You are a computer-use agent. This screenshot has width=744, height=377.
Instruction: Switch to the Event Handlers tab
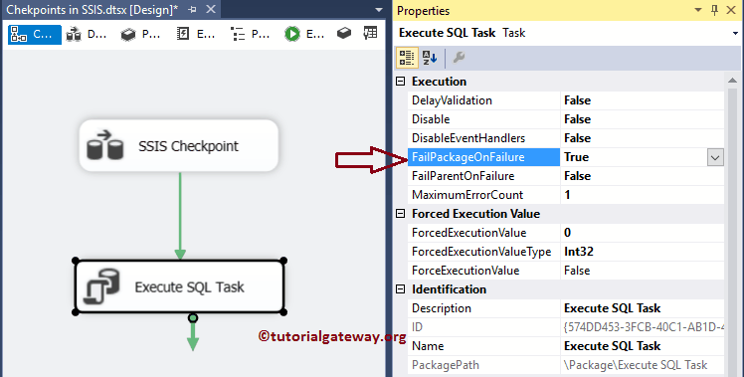click(196, 34)
